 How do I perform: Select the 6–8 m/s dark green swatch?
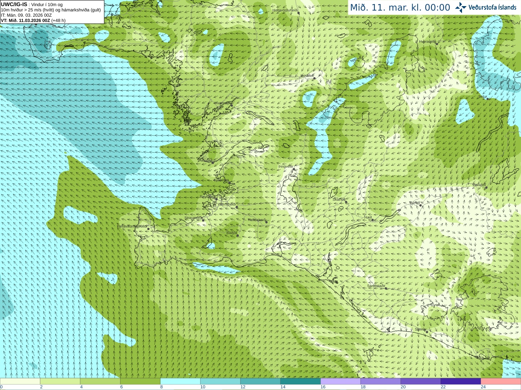tap(140, 381)
